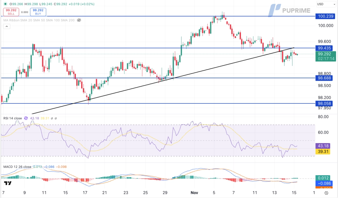338x198 pixels.
Task: Click the countdown timer below current price
Action: point(325,59)
